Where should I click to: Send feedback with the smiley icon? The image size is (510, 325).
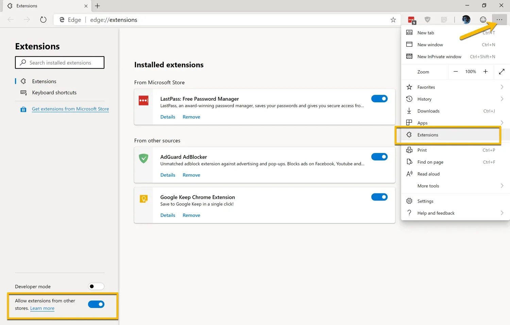(483, 20)
